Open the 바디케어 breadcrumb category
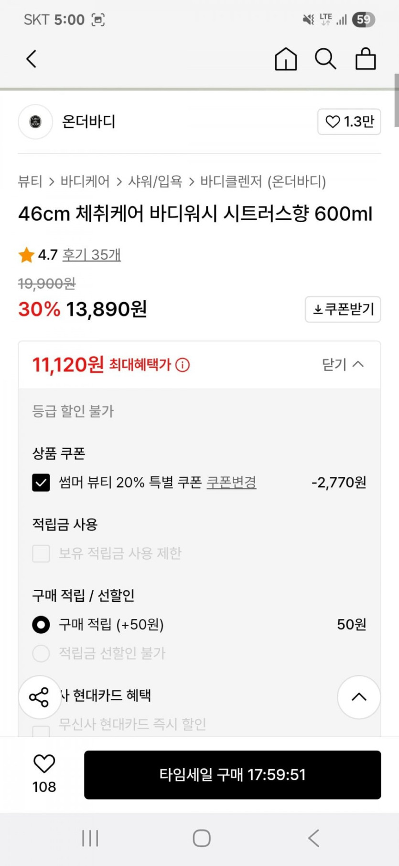399x866 pixels. click(x=85, y=182)
